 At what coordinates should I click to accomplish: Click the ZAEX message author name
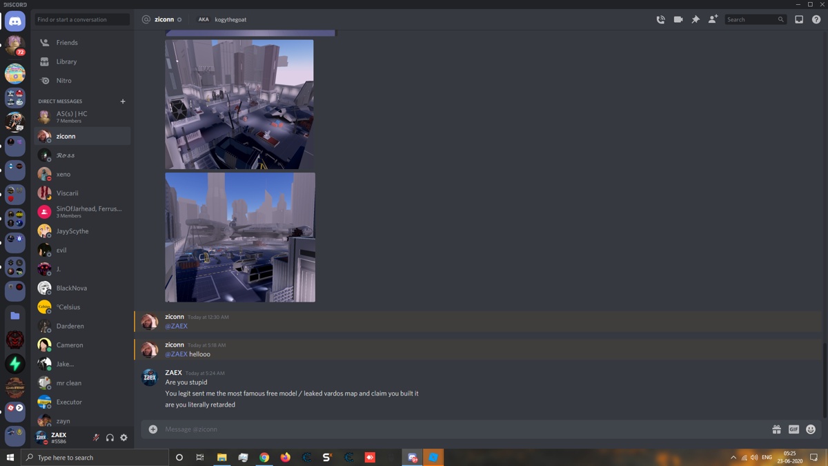click(173, 373)
